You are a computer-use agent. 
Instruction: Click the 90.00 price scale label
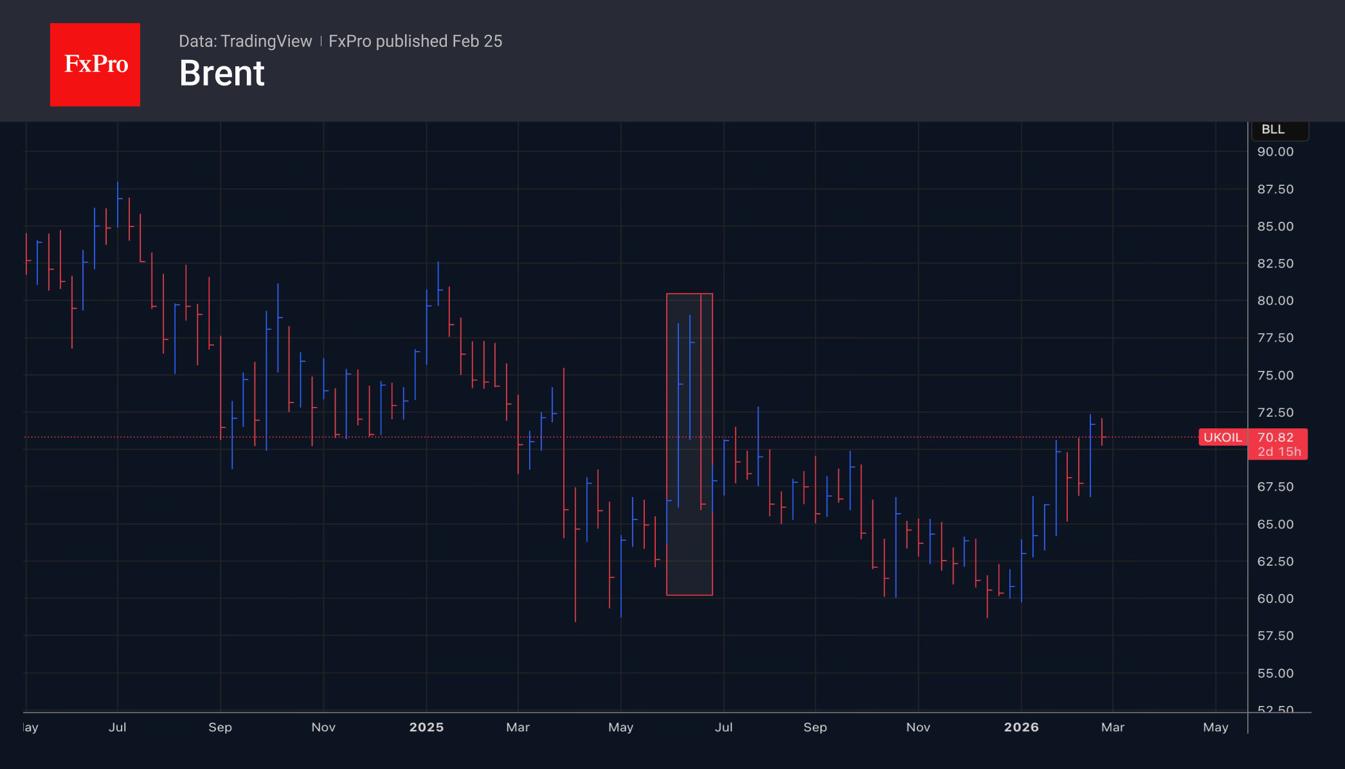pyautogui.click(x=1275, y=152)
